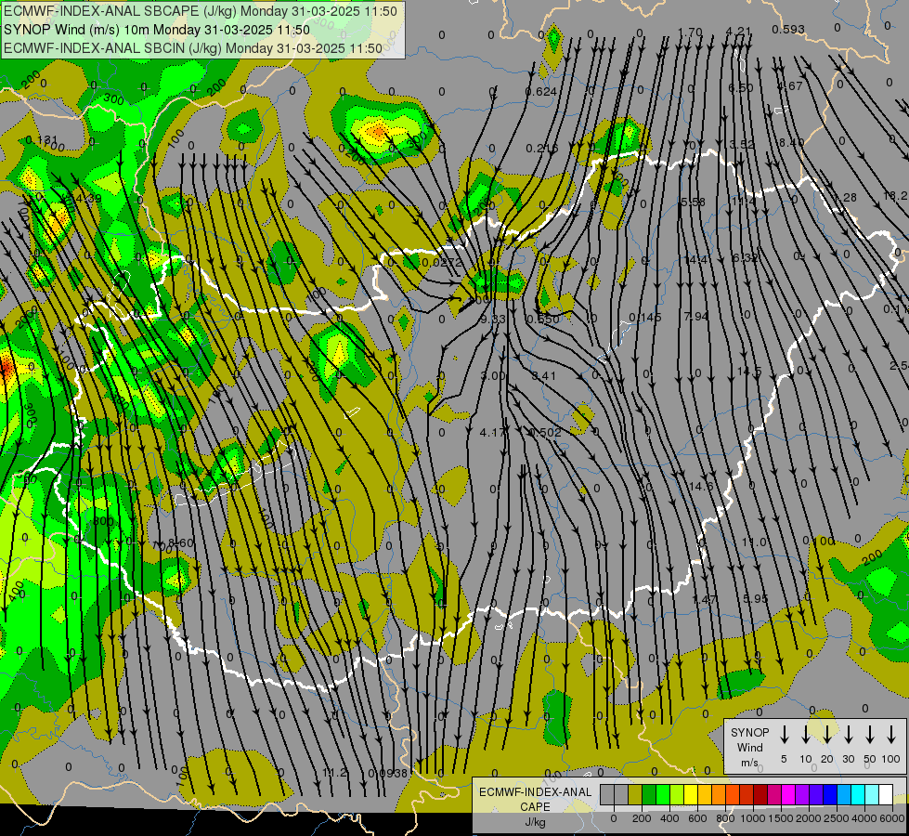Click the 9.33 station value on map
Viewport: 909px width, 836px height.
click(493, 320)
